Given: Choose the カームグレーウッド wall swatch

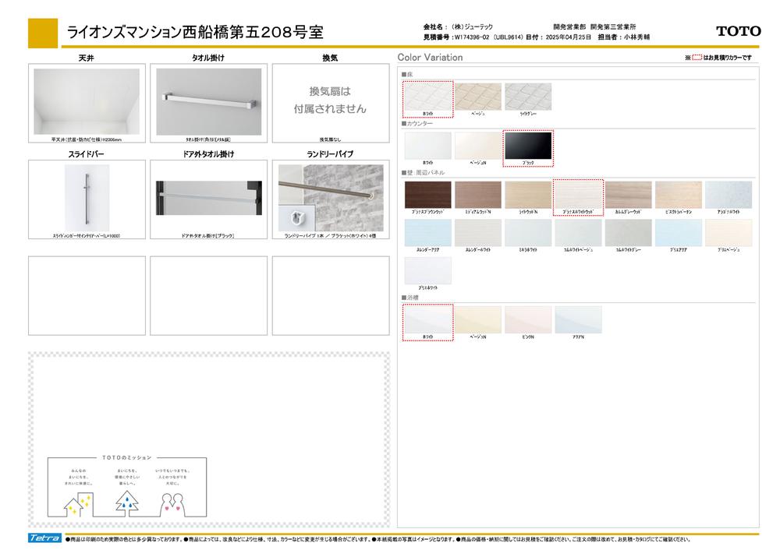Looking at the screenshot, I should (x=628, y=195).
